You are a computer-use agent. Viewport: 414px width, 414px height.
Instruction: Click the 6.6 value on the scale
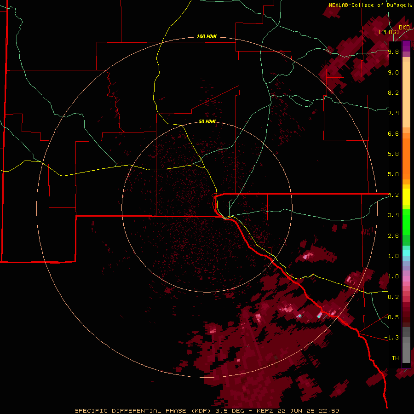393,133
